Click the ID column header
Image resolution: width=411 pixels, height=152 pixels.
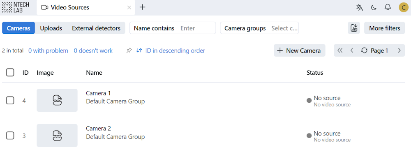(25, 73)
